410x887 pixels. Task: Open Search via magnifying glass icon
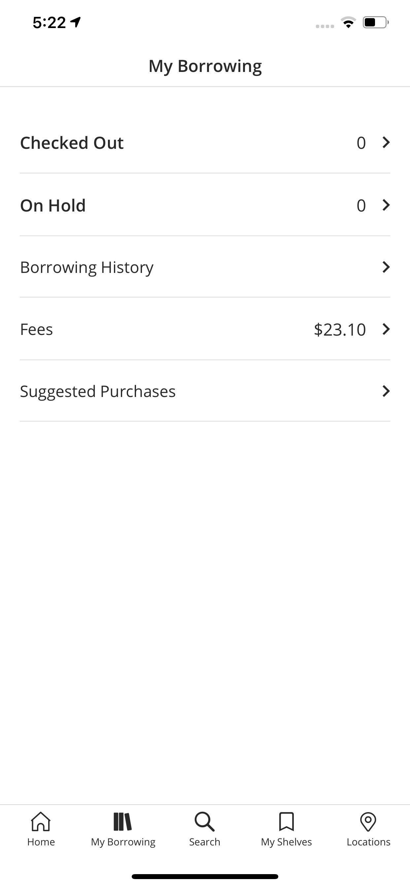tap(204, 822)
